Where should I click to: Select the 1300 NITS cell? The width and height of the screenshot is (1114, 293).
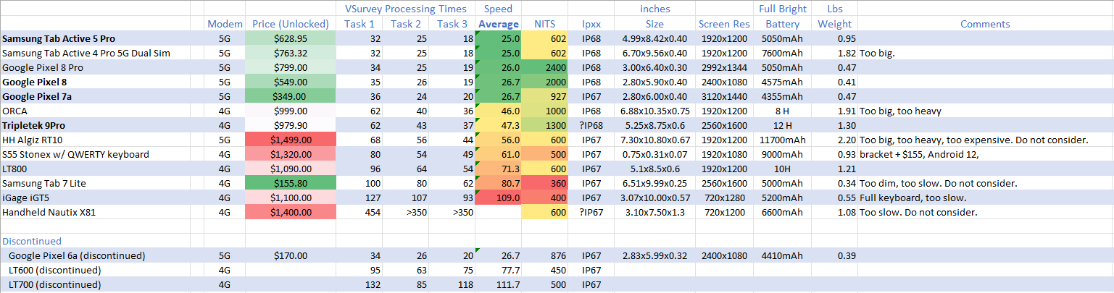tap(544, 125)
